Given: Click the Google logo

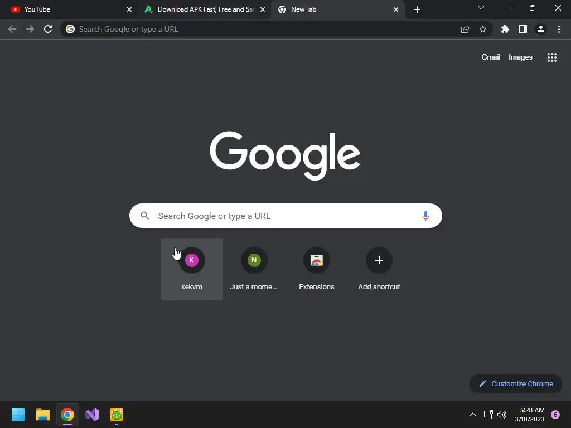Looking at the screenshot, I should (x=285, y=156).
